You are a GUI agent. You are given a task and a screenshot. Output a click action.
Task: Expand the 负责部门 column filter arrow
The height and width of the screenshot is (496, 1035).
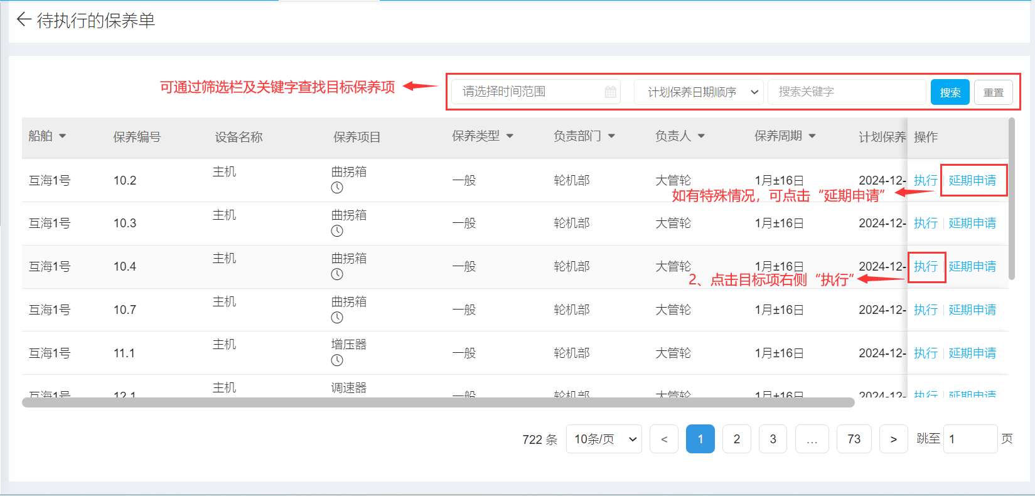coord(611,136)
